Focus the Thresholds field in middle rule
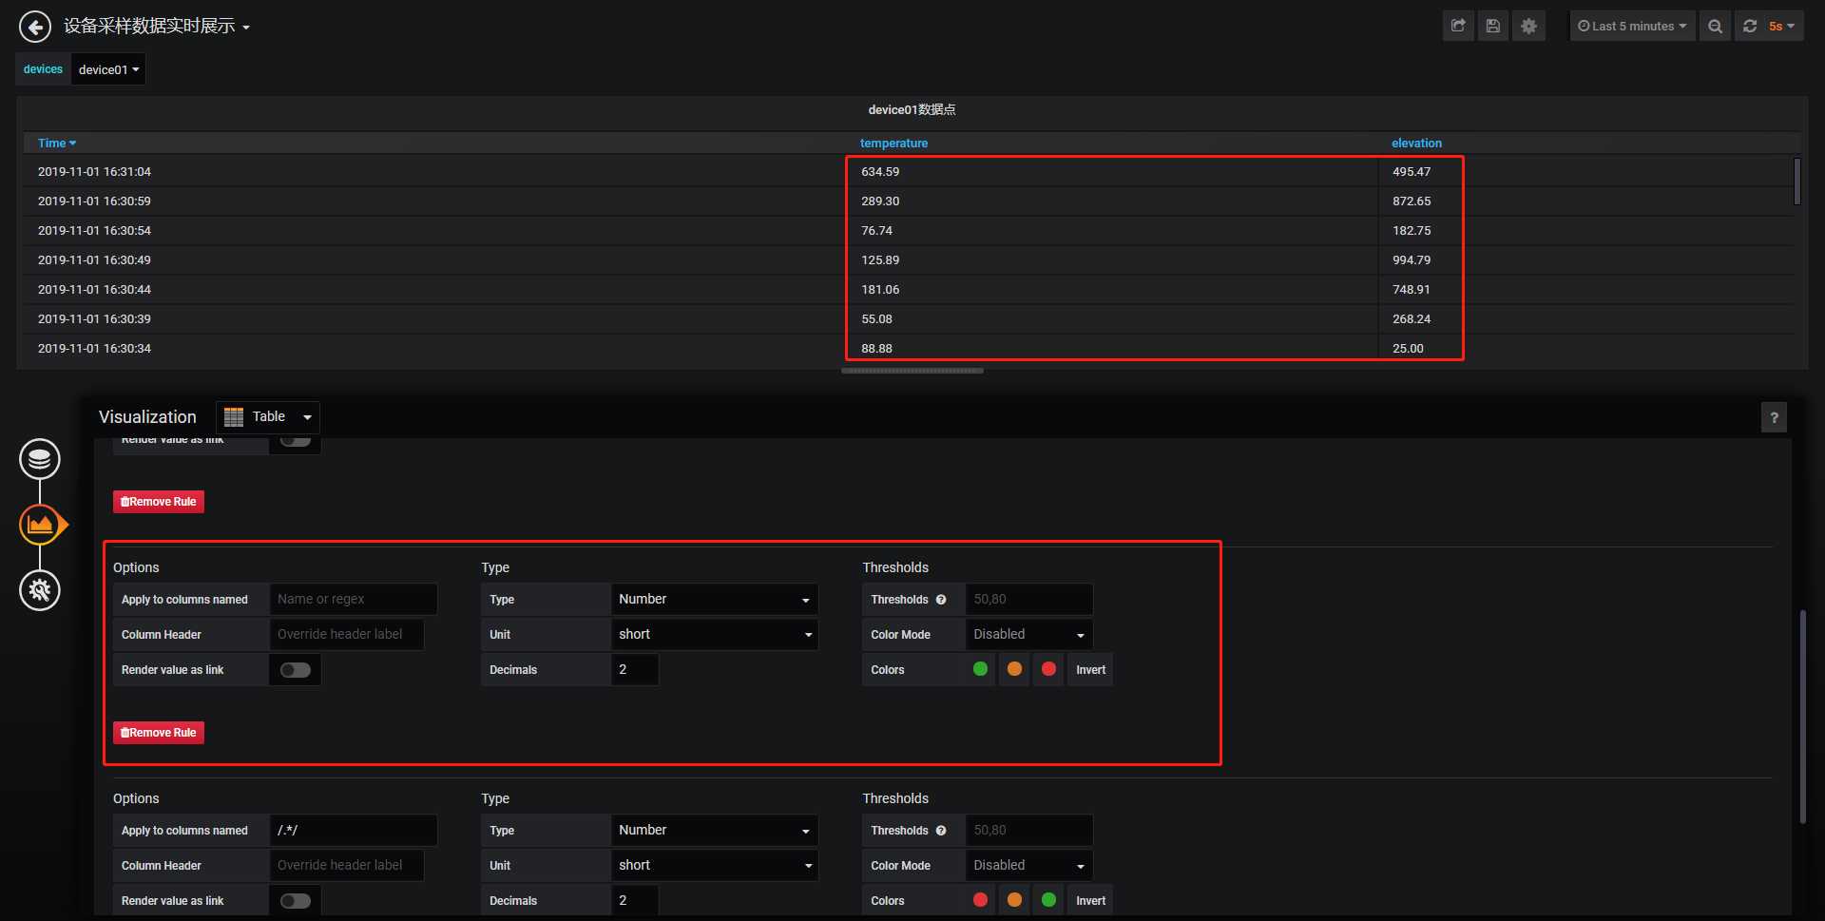1825x921 pixels. (x=1029, y=600)
